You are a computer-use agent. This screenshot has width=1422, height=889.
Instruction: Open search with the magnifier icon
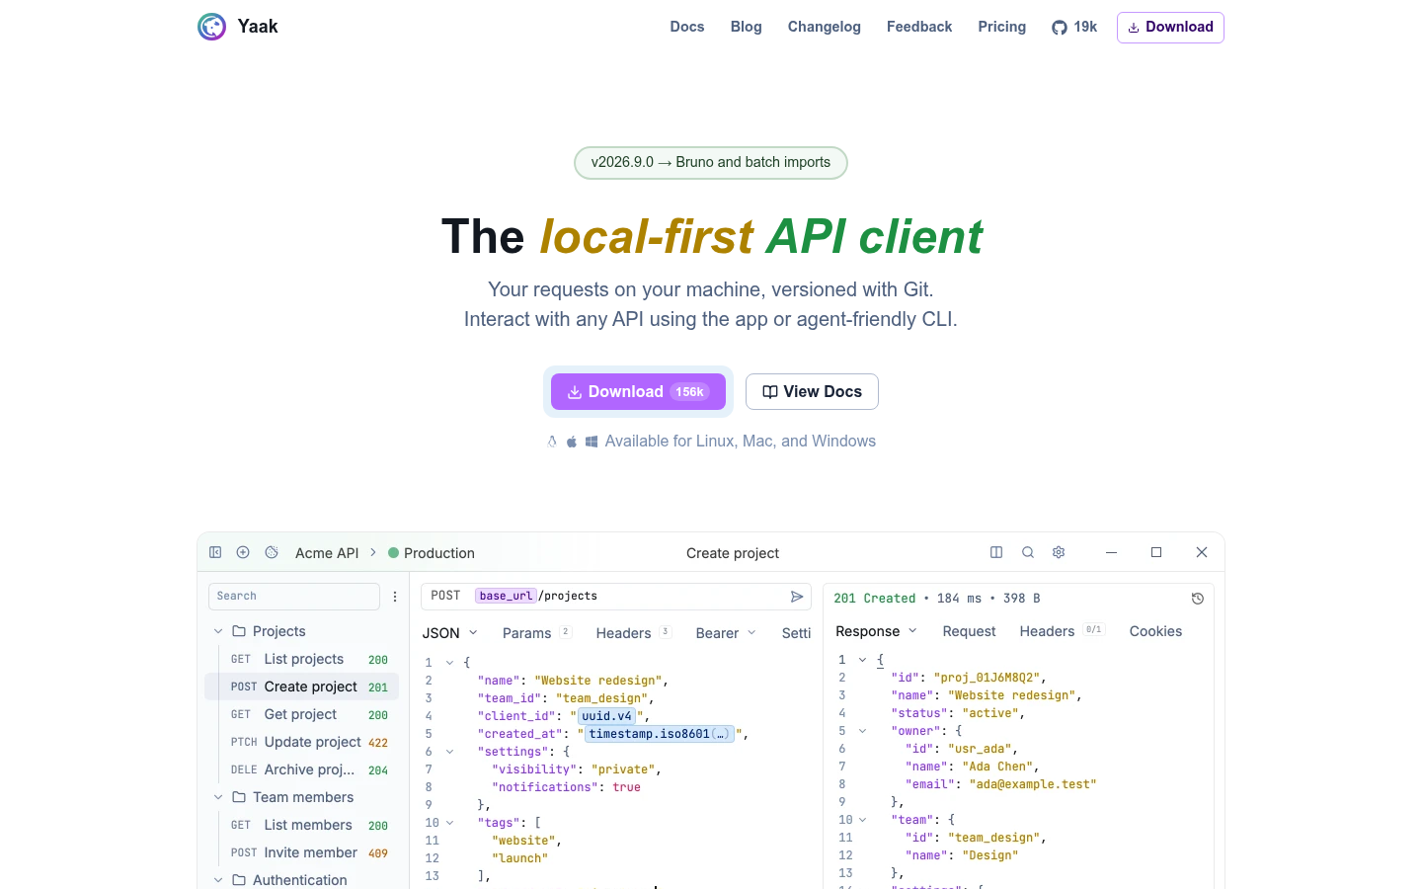pyautogui.click(x=1028, y=552)
